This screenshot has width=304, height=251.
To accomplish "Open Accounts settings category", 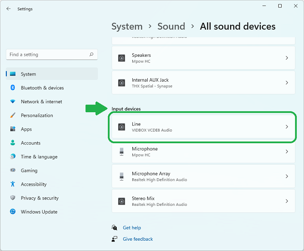I will pyautogui.click(x=52, y=143).
